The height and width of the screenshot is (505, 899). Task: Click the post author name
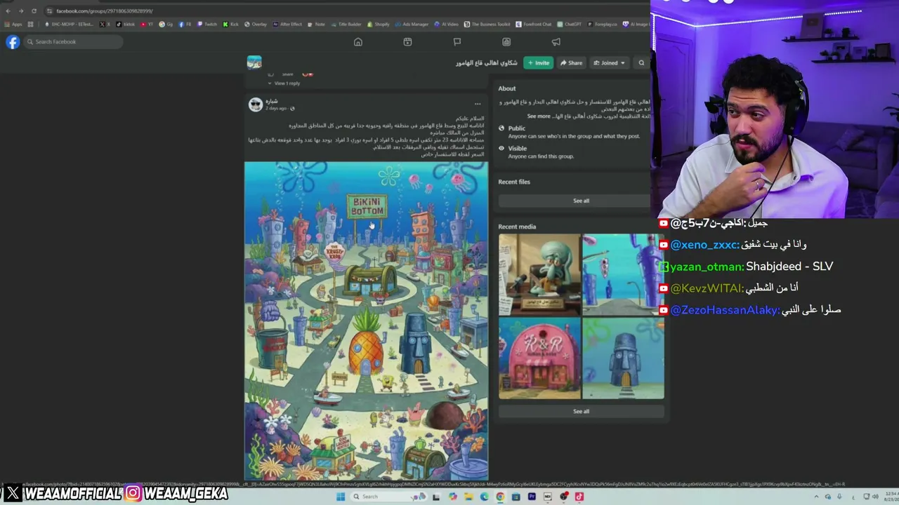coord(272,101)
